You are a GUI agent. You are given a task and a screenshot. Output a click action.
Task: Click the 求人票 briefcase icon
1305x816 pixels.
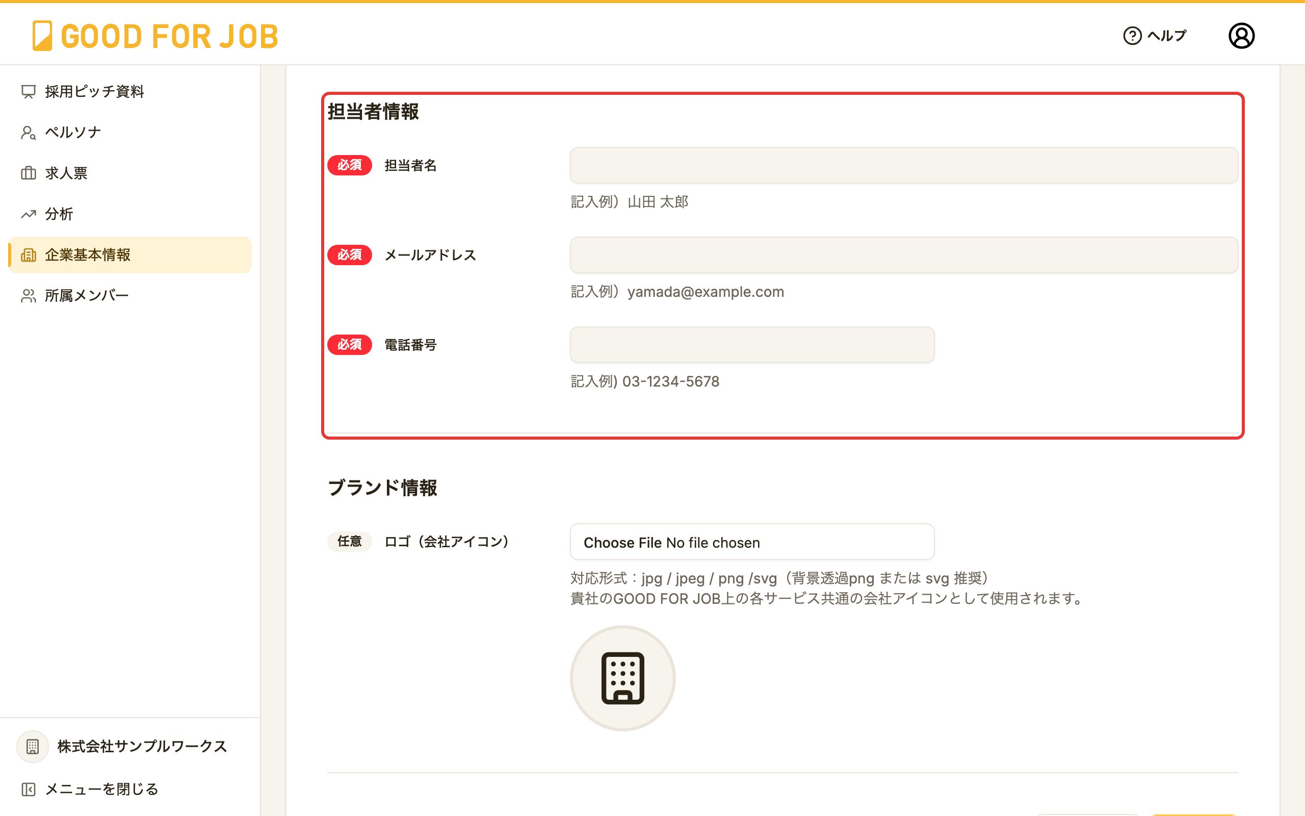29,173
